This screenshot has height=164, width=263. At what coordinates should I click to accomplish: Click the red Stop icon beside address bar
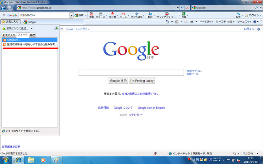pyautogui.click(x=187, y=8)
